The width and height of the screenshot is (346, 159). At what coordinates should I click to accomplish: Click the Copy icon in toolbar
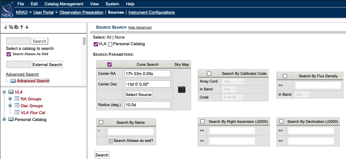click(11, 27)
